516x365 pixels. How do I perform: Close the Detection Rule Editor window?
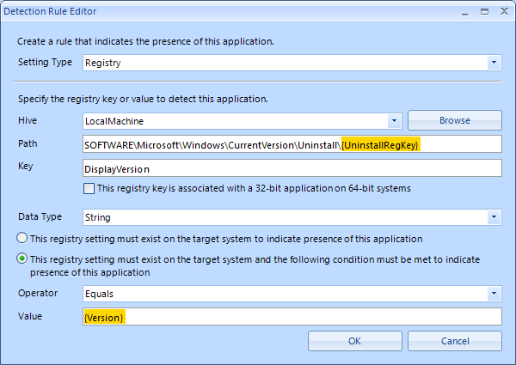[x=504, y=11]
